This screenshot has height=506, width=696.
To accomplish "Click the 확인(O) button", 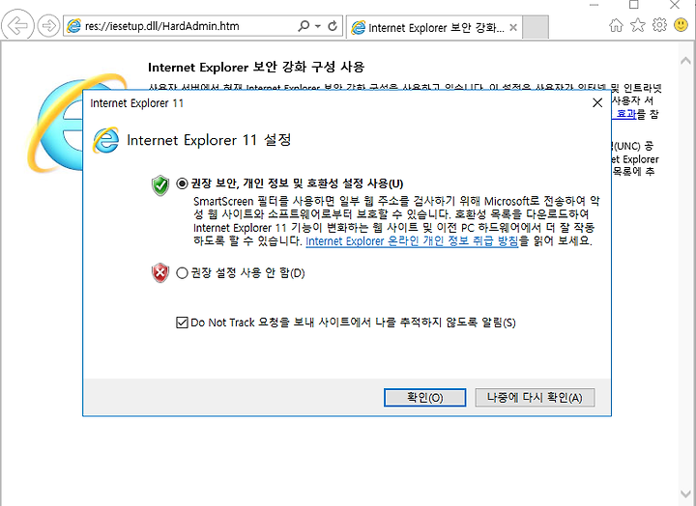I will (424, 397).
